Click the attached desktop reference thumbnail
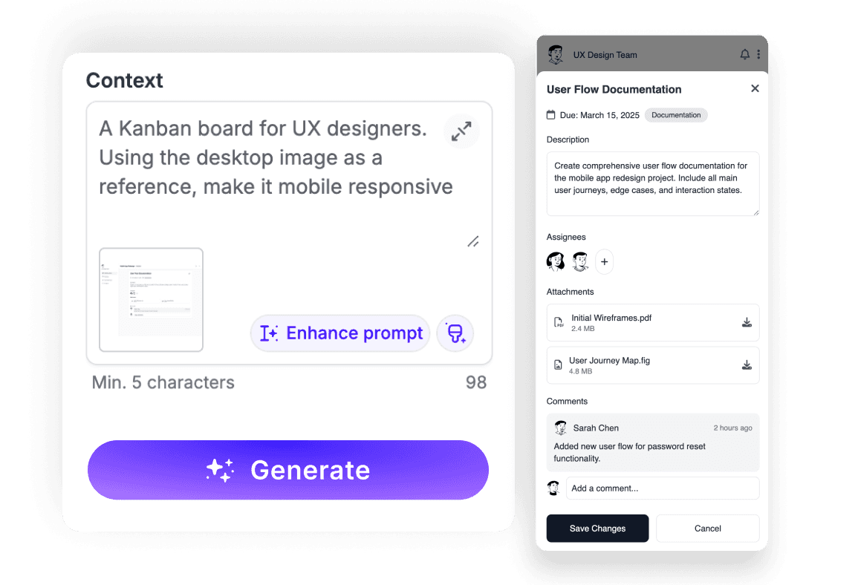The height and width of the screenshot is (585, 858). coord(152,299)
